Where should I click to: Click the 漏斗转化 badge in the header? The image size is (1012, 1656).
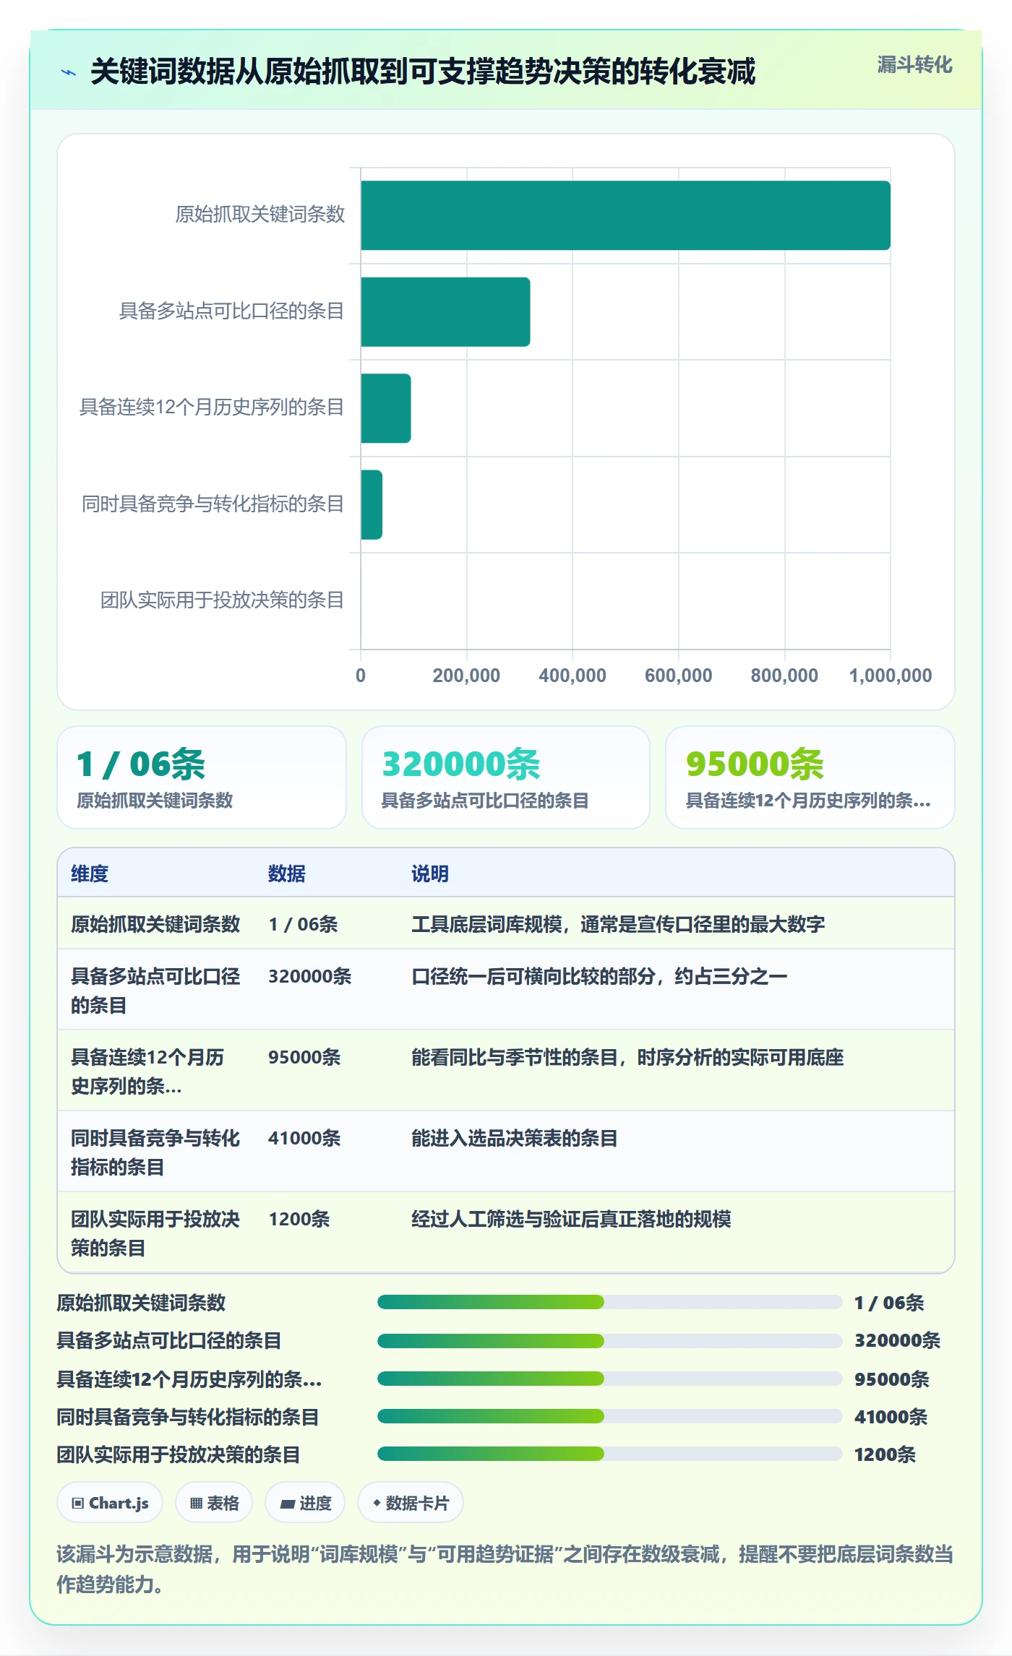click(914, 65)
